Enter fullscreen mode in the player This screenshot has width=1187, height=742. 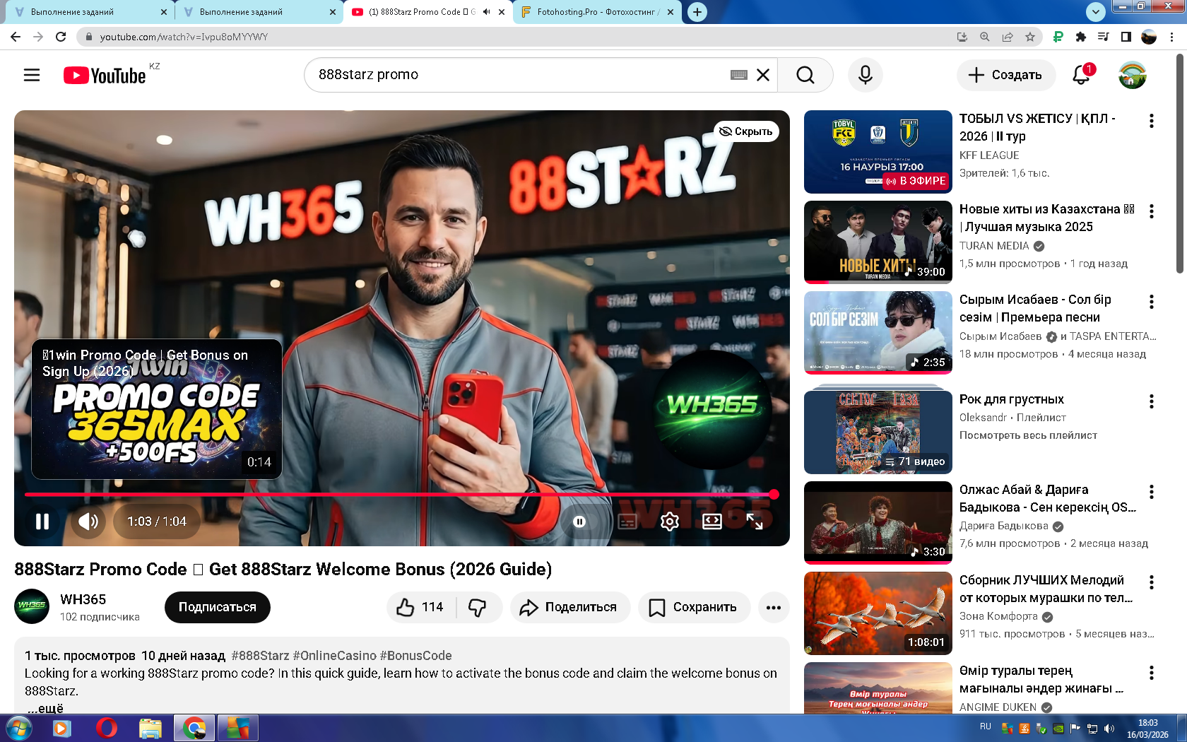[x=755, y=522]
